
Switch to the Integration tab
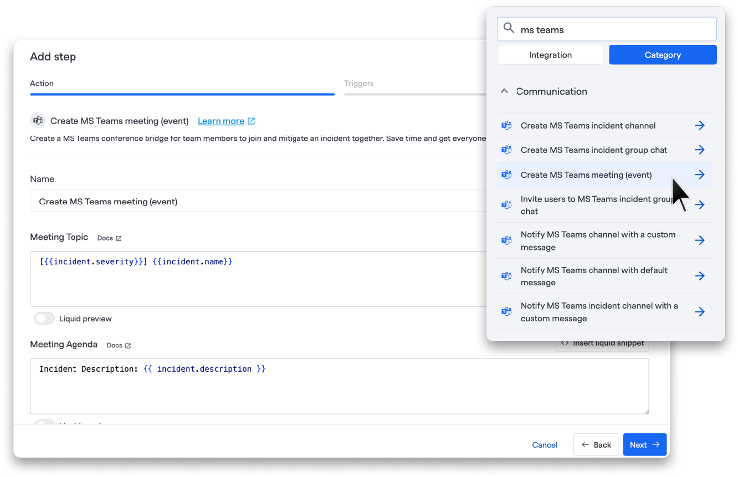click(x=550, y=55)
